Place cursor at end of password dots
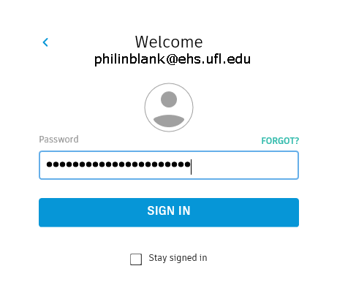 pos(192,167)
